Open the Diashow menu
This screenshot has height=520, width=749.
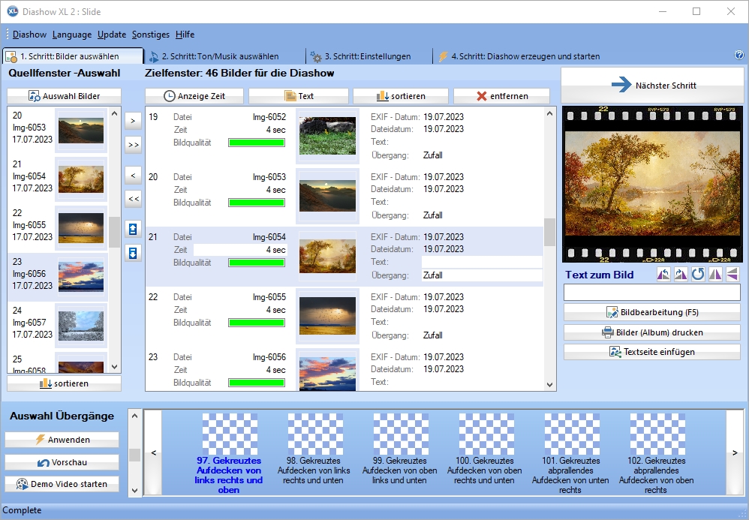pyautogui.click(x=29, y=35)
